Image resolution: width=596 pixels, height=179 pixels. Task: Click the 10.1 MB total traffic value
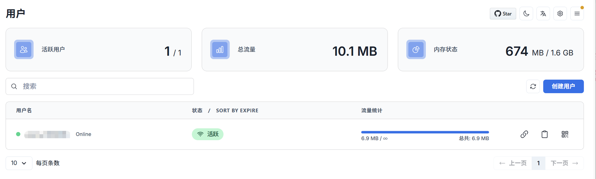coord(354,51)
